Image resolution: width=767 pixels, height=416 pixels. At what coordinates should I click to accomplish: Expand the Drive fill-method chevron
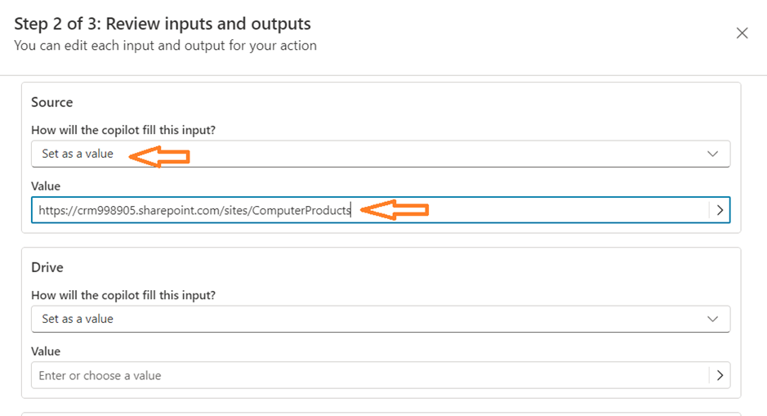point(712,319)
